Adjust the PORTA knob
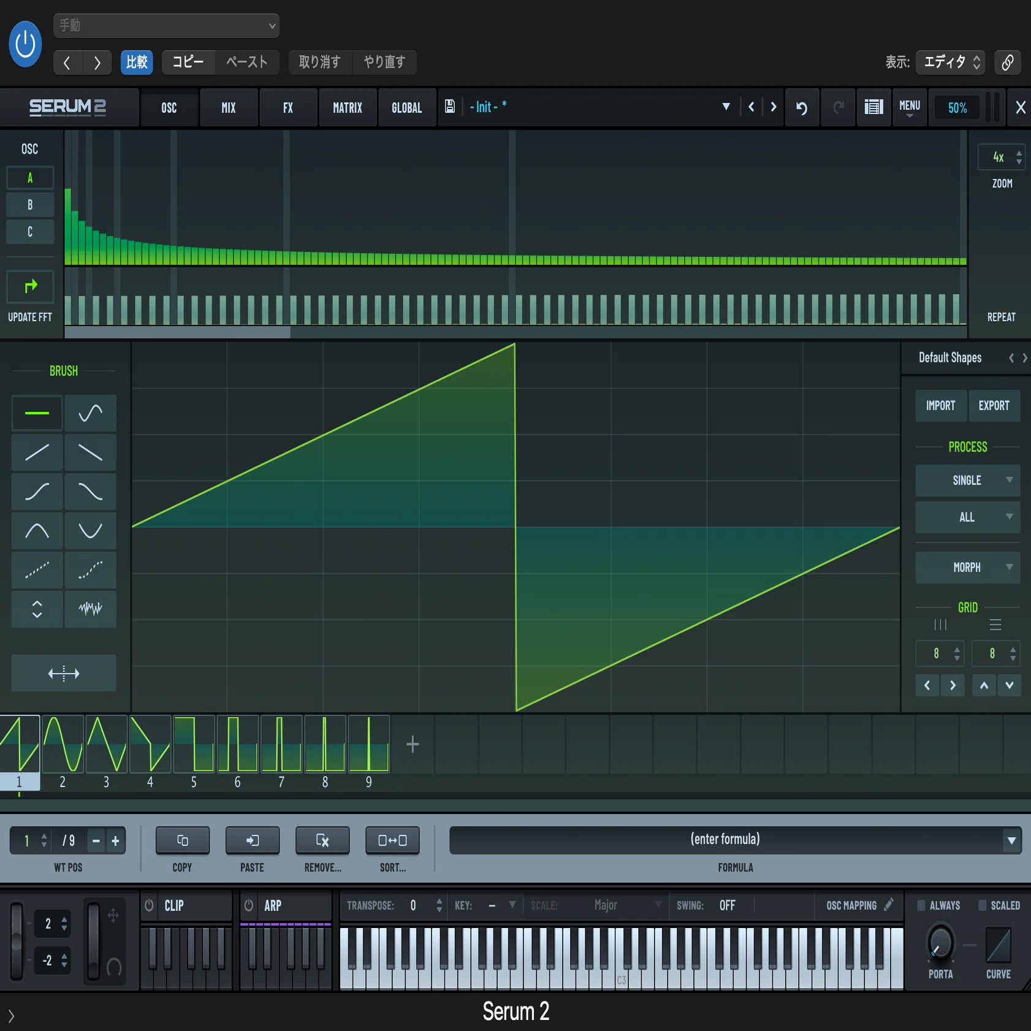 coord(940,943)
